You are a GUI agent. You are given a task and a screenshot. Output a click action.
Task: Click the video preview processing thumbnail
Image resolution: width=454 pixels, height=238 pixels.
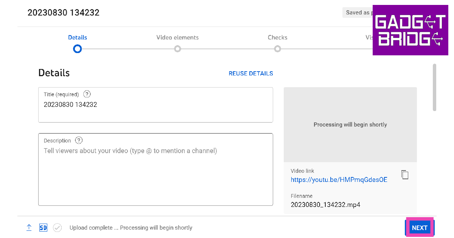(350, 125)
